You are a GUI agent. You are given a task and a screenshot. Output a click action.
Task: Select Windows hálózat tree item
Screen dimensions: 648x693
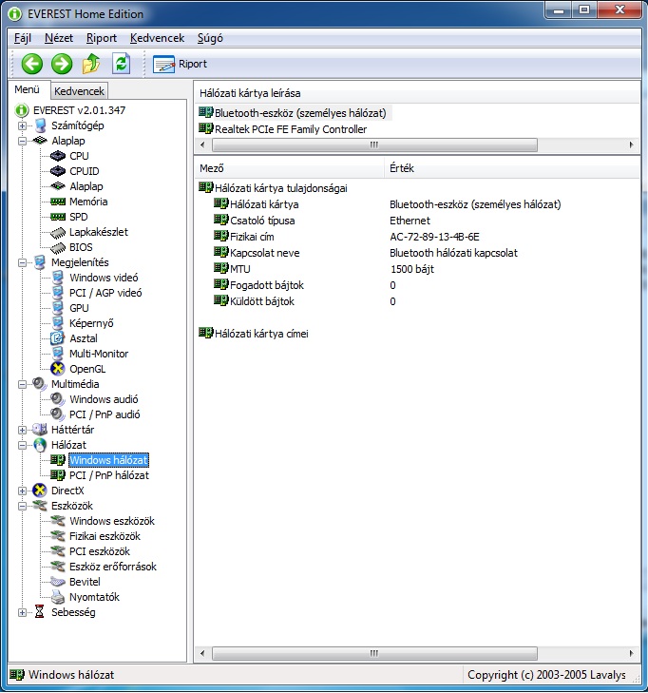pyautogui.click(x=108, y=460)
